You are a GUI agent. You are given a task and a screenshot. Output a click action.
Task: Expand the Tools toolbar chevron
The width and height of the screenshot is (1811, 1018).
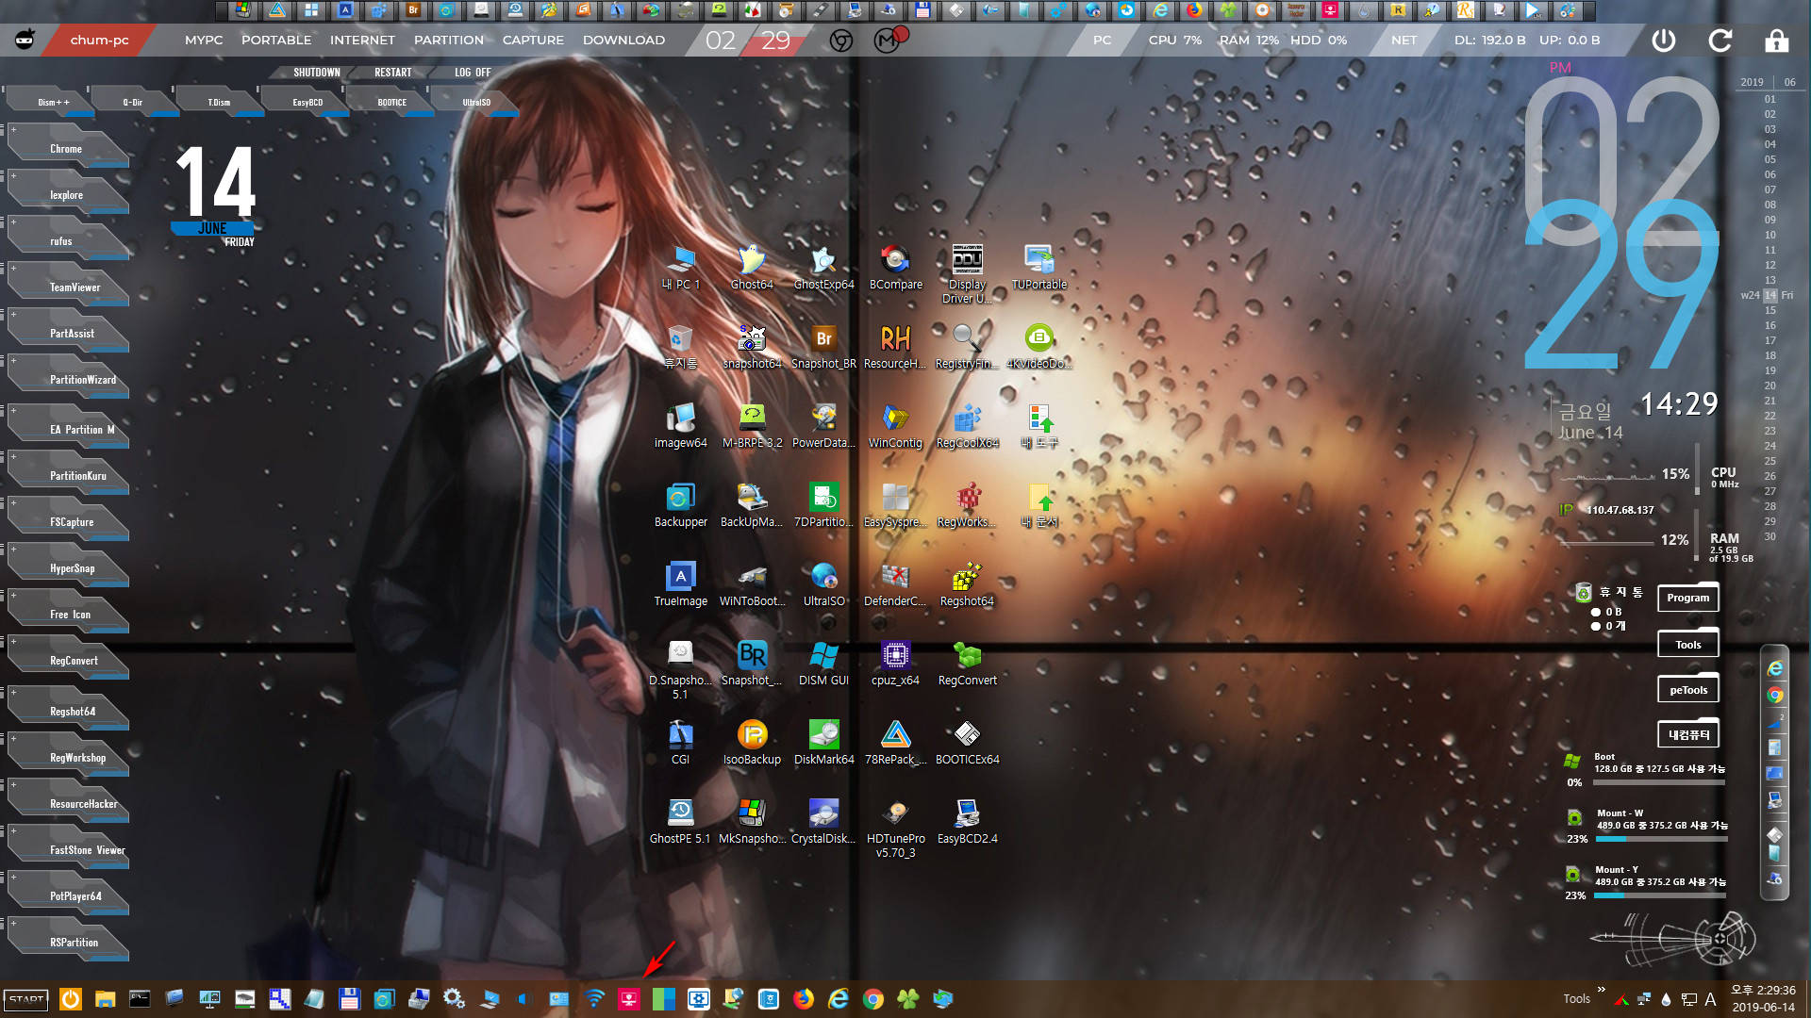(1601, 990)
